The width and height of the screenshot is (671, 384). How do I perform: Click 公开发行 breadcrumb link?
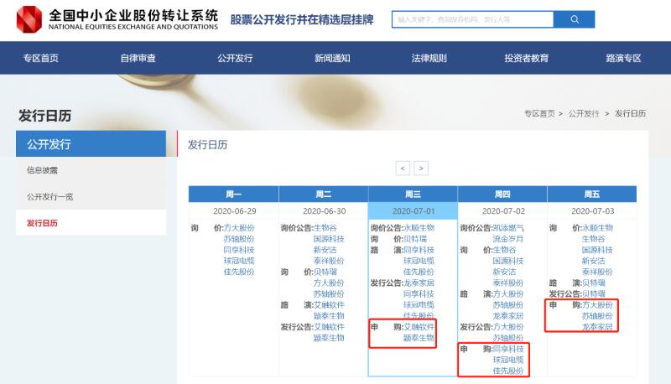(x=584, y=113)
